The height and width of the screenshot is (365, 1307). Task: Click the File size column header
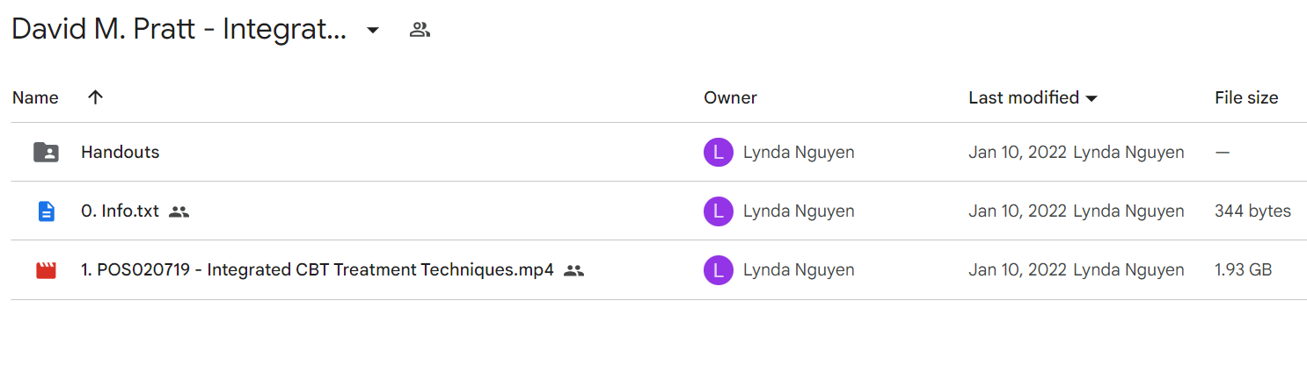[x=1246, y=97]
